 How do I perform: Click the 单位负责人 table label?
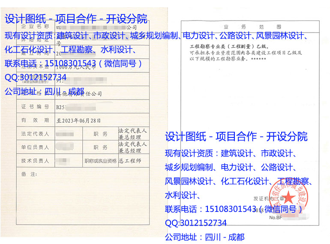(x=35, y=147)
